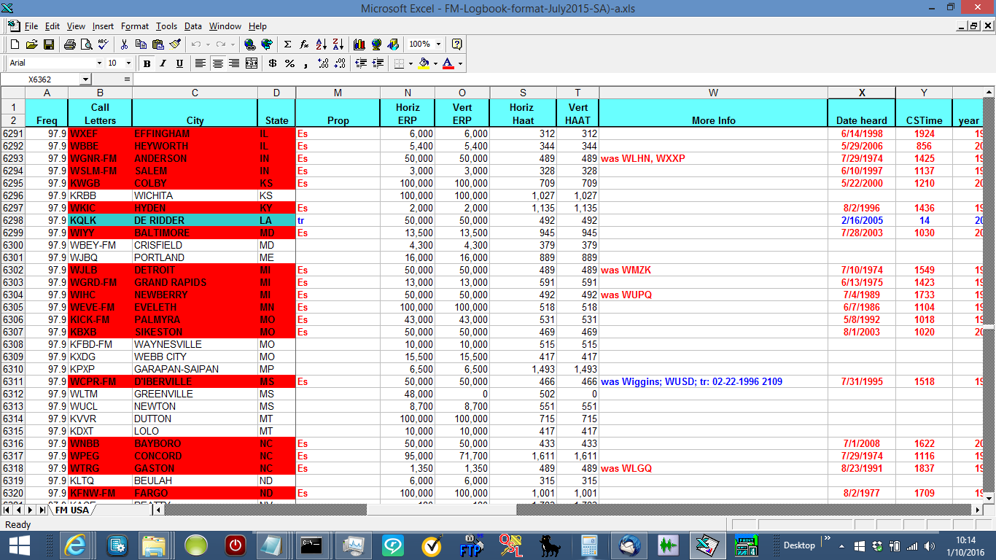
Task: Click the AutoSum sigma icon
Action: [287, 44]
